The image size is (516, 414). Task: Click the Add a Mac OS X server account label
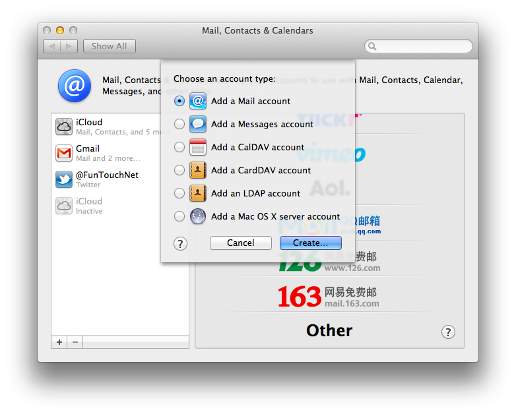[276, 216]
